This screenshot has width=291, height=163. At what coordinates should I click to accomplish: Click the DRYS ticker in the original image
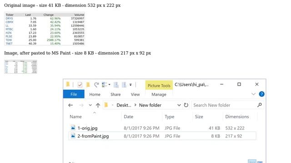click(x=9, y=19)
